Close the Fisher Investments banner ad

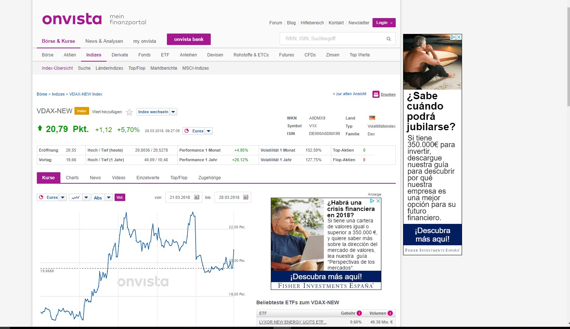(378, 201)
